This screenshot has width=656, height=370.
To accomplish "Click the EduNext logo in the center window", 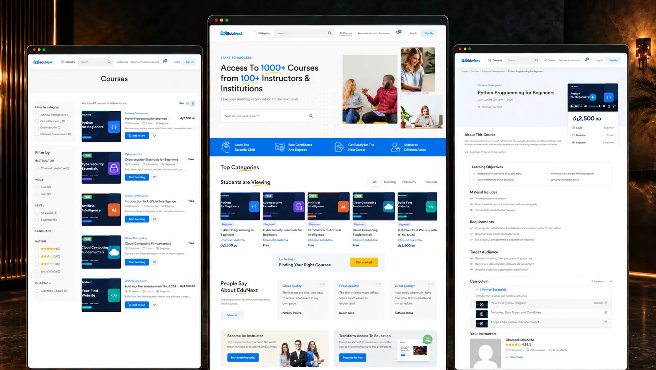I will 231,33.
